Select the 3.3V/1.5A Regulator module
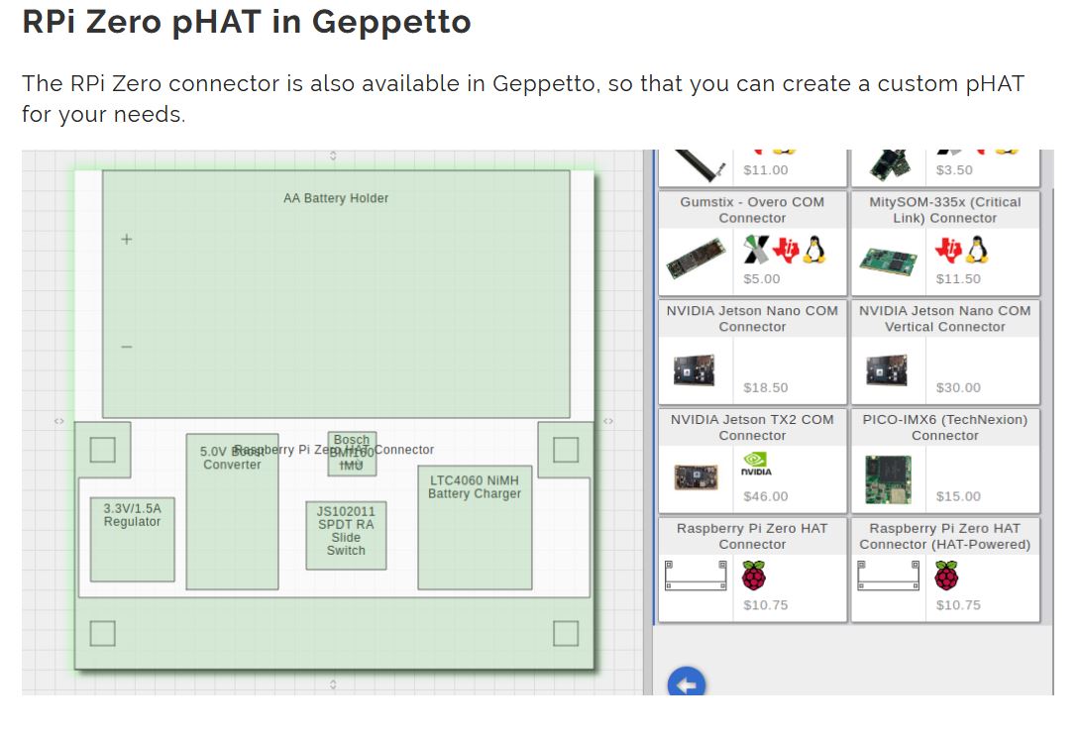This screenshot has height=735, width=1080. tap(132, 540)
